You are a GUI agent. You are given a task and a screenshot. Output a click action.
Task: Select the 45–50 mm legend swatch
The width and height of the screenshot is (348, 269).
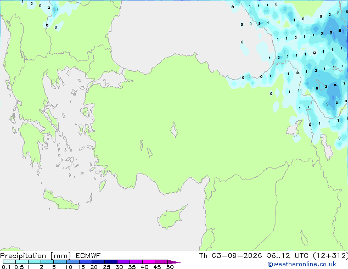coord(161,262)
